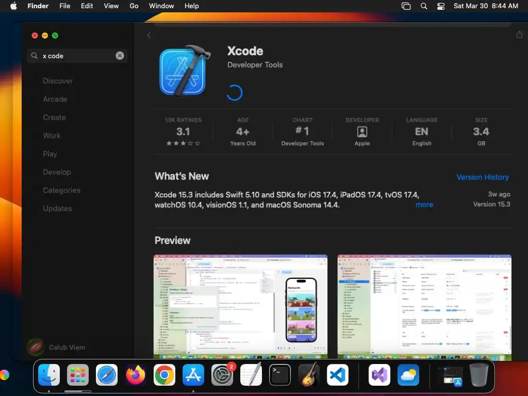Open Terminal from the Dock
The image size is (528, 396).
[x=280, y=375]
